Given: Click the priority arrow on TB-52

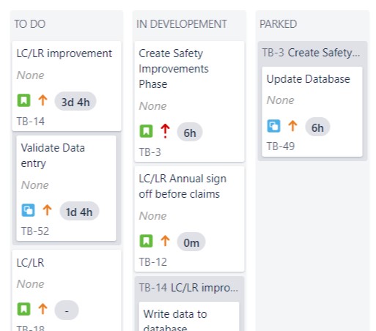Looking at the screenshot, I should [47, 210].
